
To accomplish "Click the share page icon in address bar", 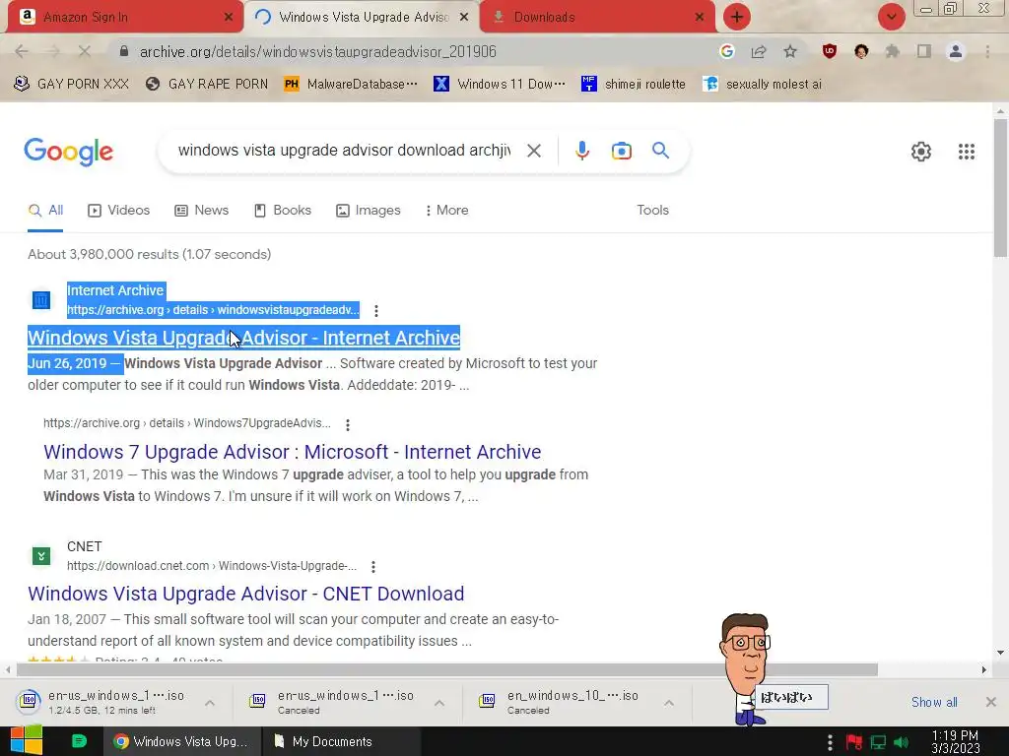I will [759, 51].
